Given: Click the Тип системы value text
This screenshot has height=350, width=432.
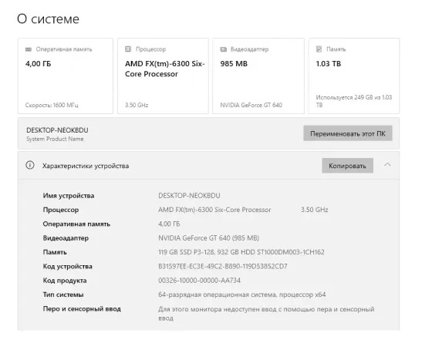Looking at the screenshot, I should pos(242,294).
